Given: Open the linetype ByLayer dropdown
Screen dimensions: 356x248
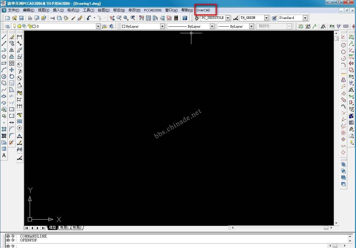Looking at the screenshot, I should [x=212, y=26].
